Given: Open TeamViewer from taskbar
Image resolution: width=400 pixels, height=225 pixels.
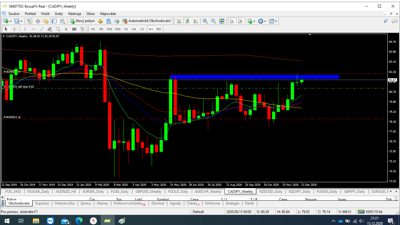Looking at the screenshot, I should [50, 221].
